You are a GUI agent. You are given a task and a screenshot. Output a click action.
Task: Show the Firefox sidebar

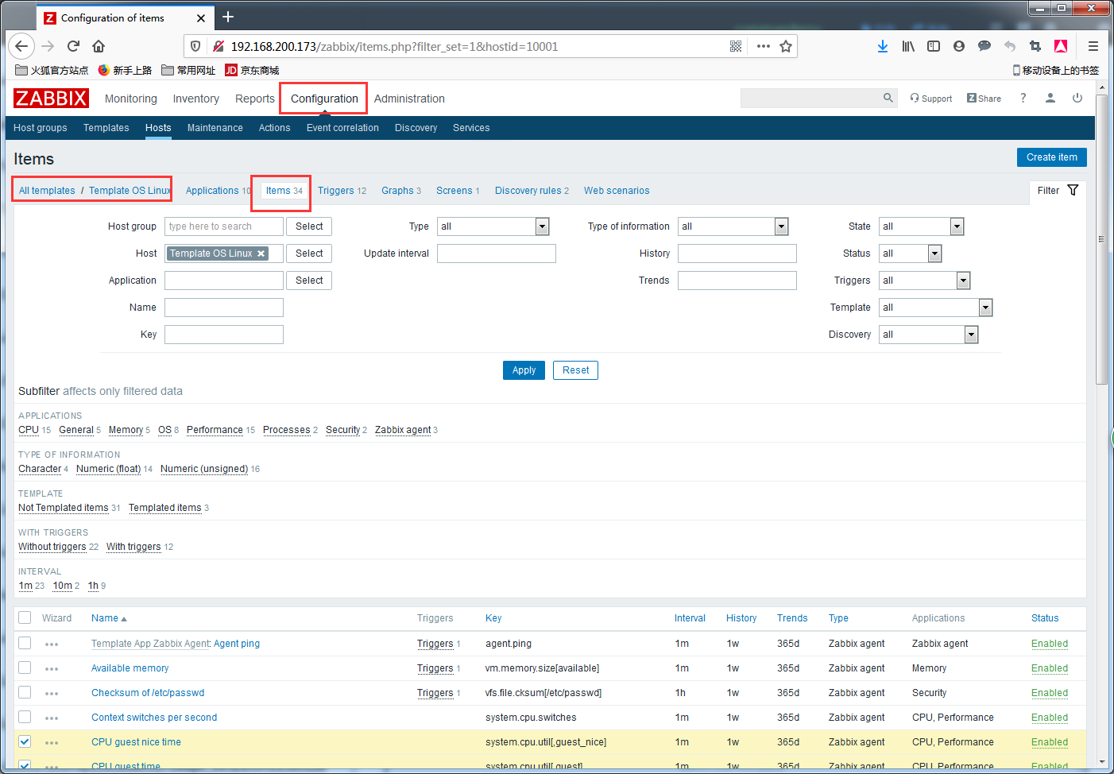(934, 46)
